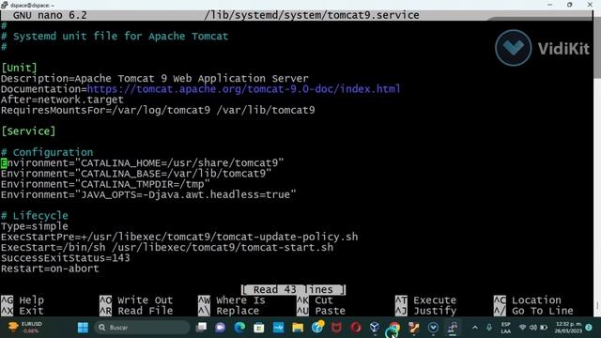The height and width of the screenshot is (338, 601).
Task: Click the battery tray icon
Action: click(x=544, y=328)
